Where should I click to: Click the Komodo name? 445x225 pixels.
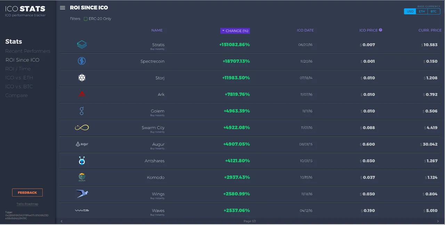[156, 177]
